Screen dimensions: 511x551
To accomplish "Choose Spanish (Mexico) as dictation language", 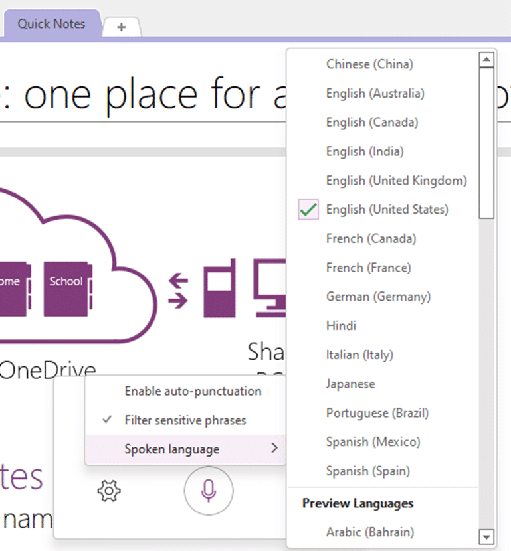I will click(x=373, y=442).
